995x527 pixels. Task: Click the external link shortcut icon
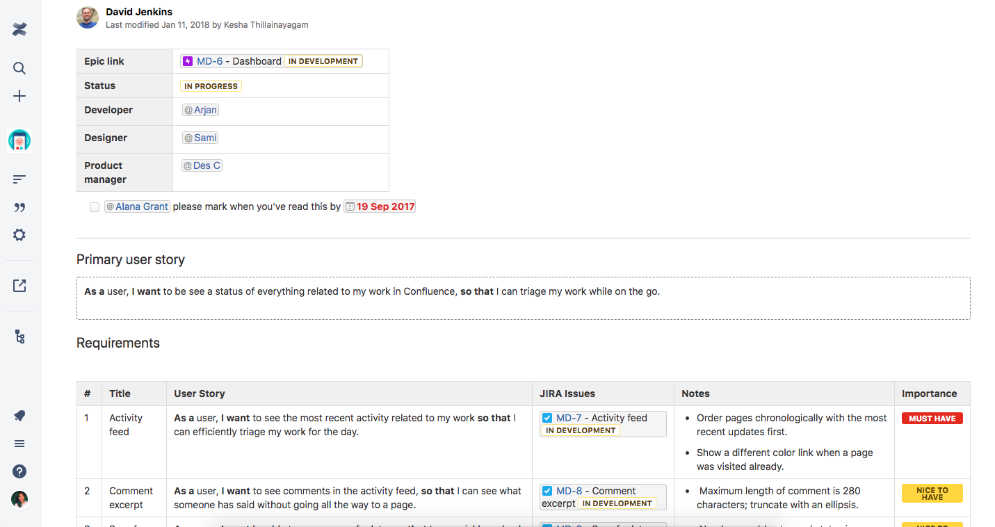19,285
